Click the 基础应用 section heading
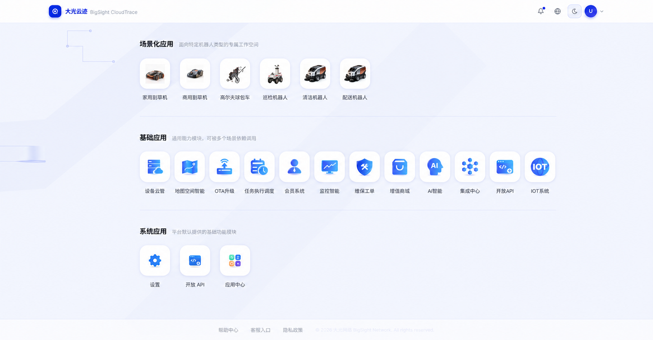 pyautogui.click(x=153, y=138)
